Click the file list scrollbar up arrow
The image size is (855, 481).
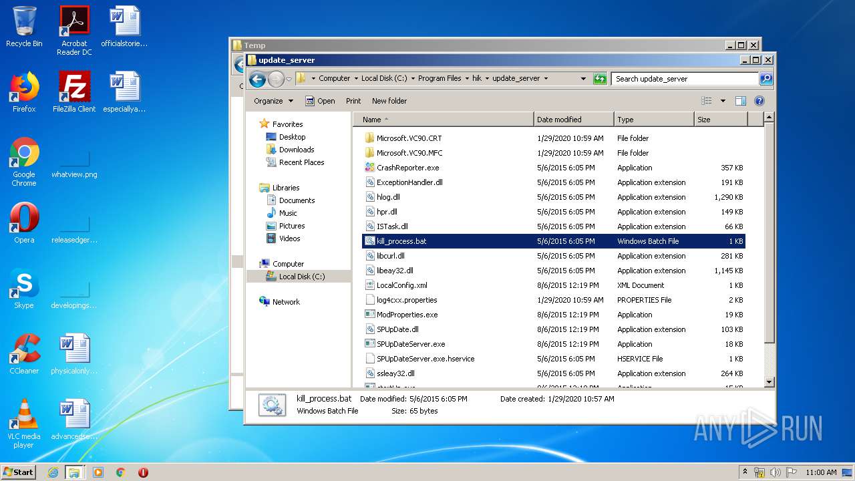coord(769,118)
